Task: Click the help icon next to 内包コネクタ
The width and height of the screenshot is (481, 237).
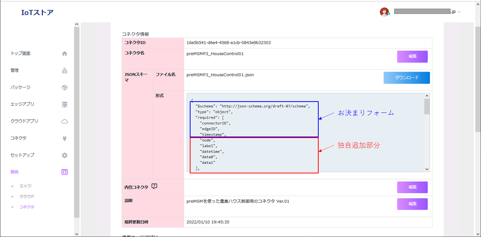Action: [154, 186]
